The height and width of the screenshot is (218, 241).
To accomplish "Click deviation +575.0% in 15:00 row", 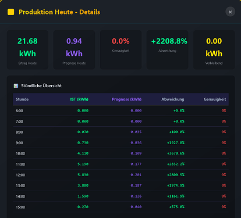I will [x=177, y=207].
